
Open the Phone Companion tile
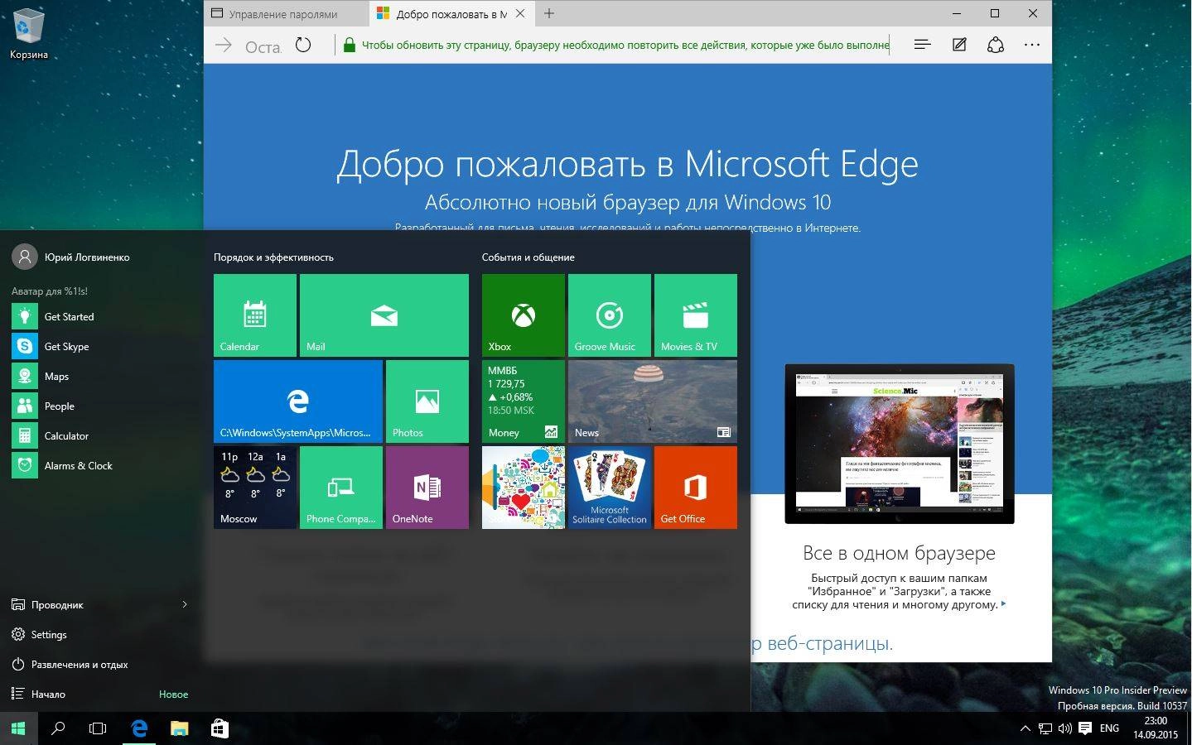click(x=341, y=488)
